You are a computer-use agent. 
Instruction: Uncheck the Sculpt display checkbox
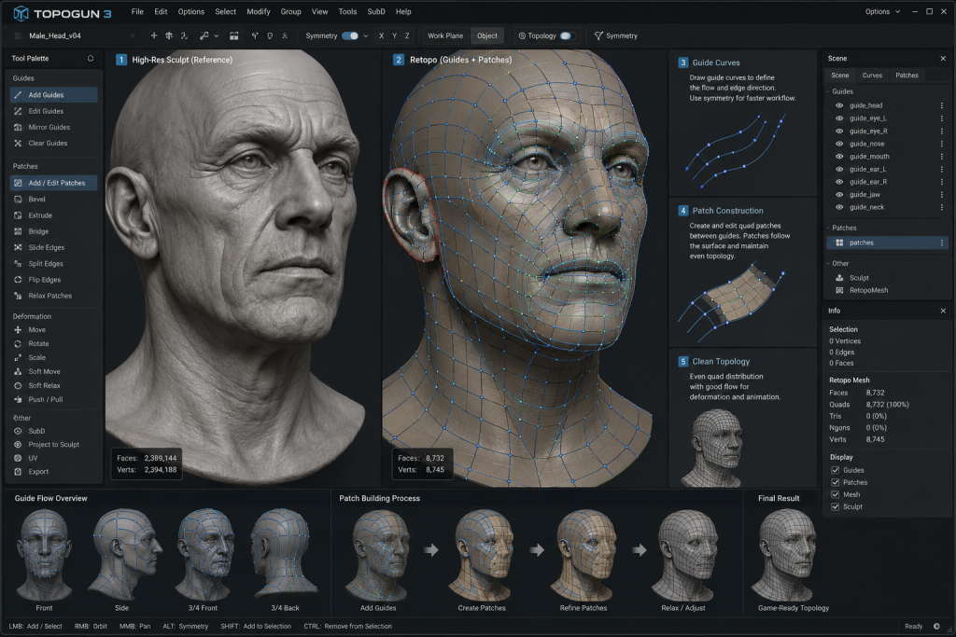tap(836, 506)
